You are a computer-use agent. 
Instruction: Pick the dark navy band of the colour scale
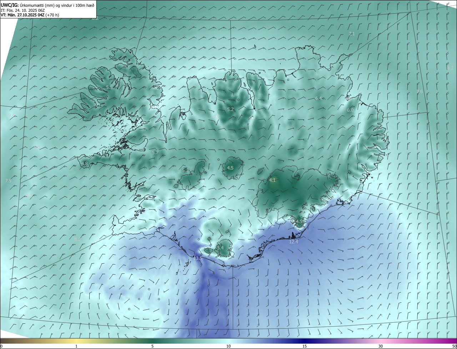305,341
